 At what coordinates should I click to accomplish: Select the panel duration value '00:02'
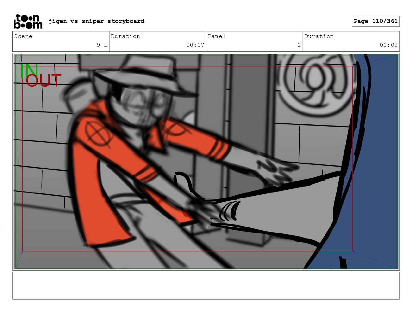[x=389, y=45]
